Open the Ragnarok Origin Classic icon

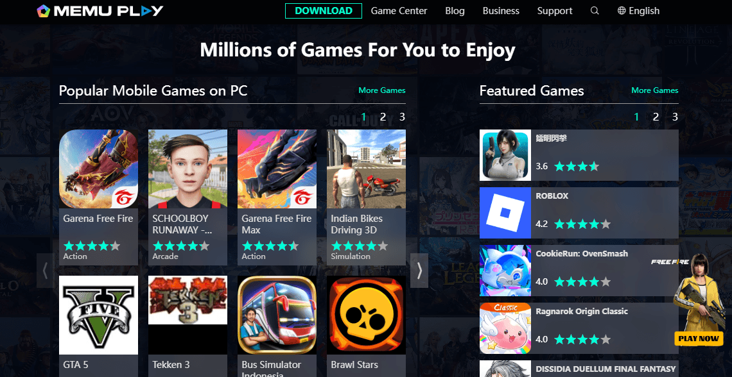click(505, 328)
